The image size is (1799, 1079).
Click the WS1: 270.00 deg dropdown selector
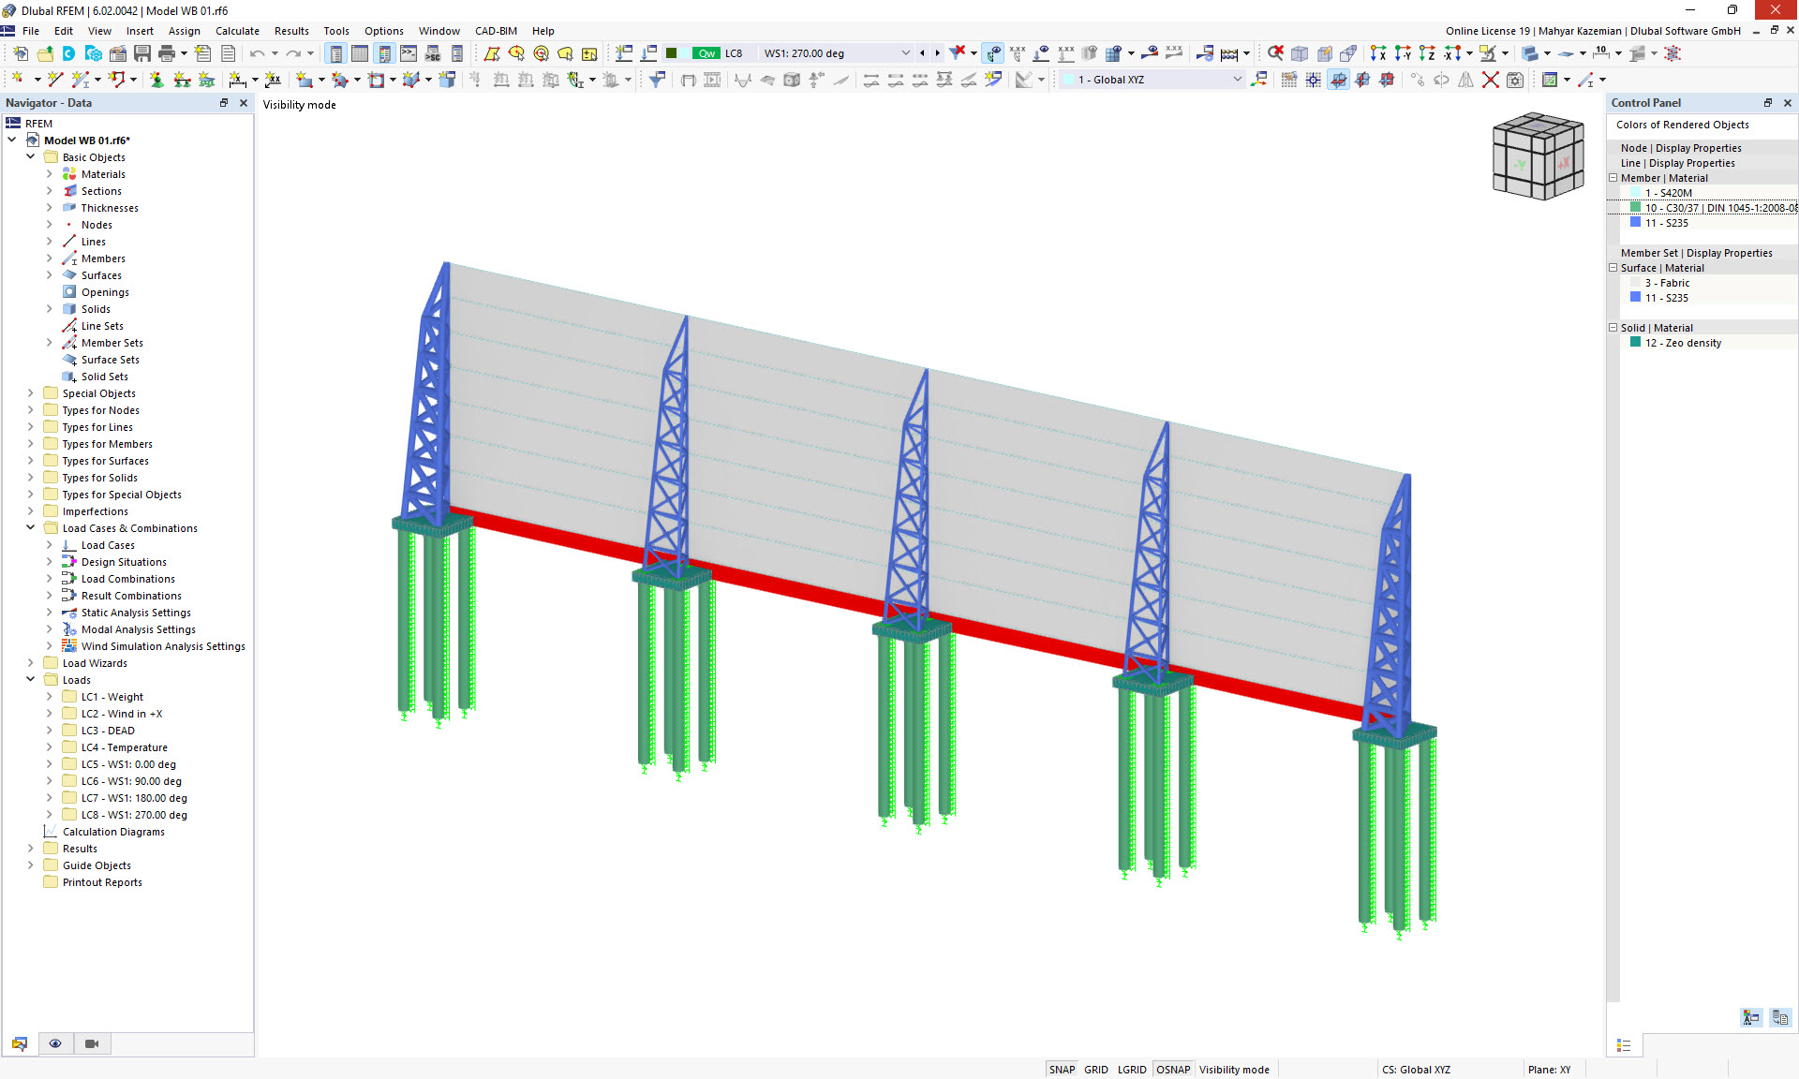[x=917, y=52]
